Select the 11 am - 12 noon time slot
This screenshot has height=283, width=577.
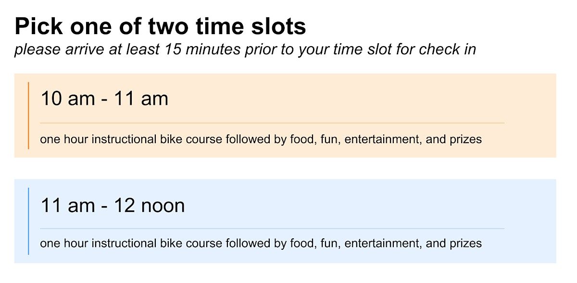tap(113, 205)
